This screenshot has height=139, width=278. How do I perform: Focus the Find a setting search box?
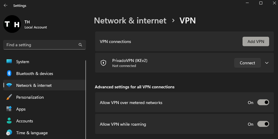(45, 45)
